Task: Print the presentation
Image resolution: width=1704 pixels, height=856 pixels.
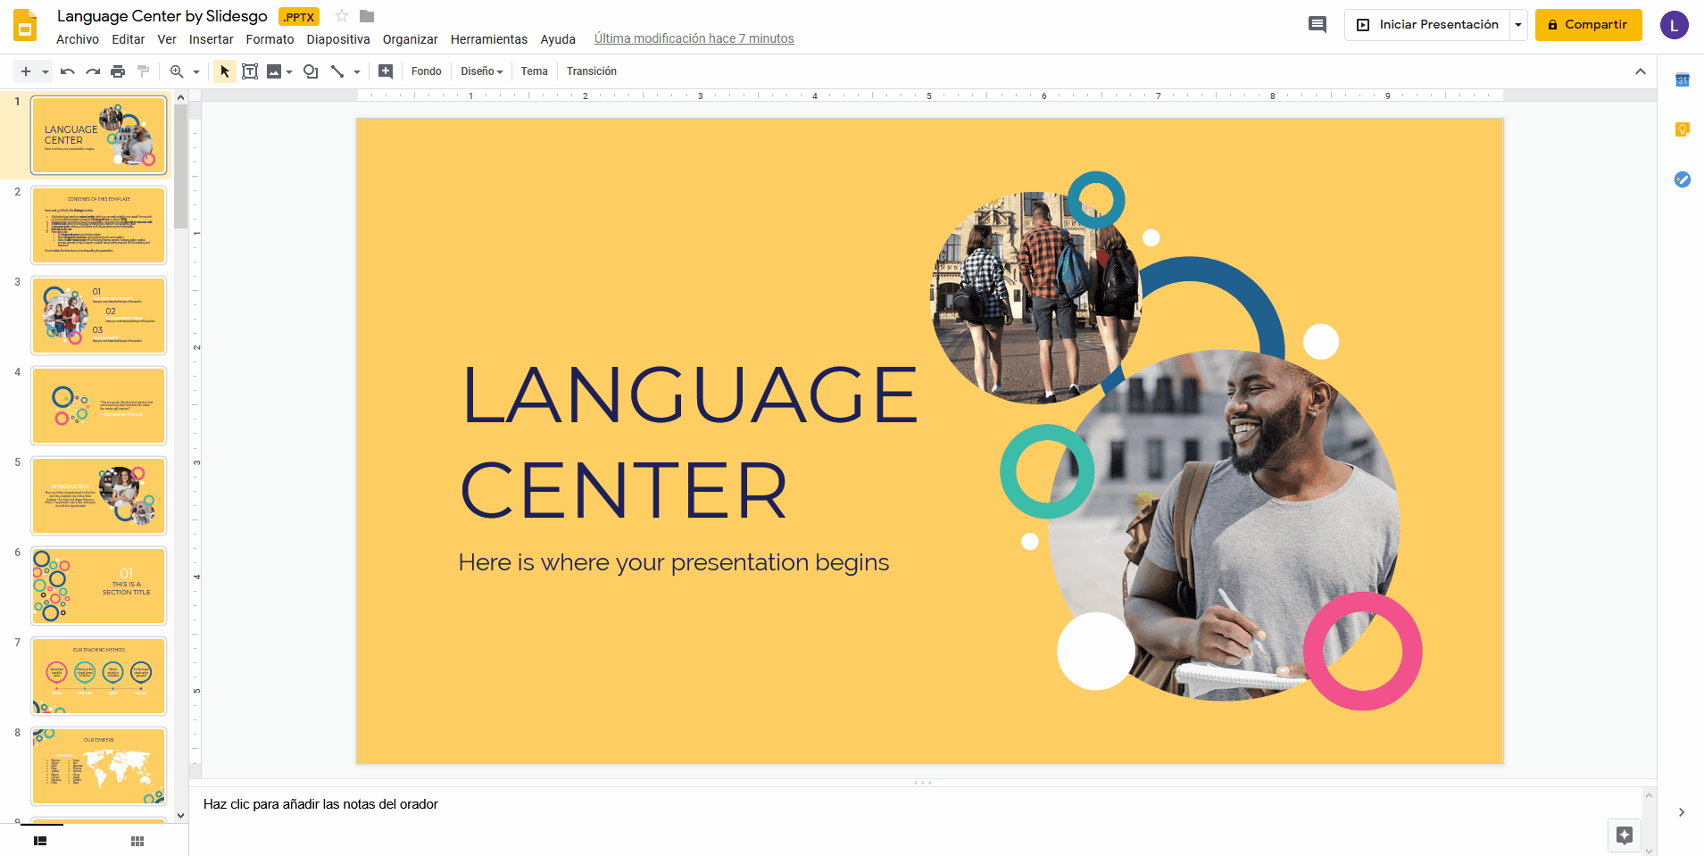Action: click(x=118, y=71)
